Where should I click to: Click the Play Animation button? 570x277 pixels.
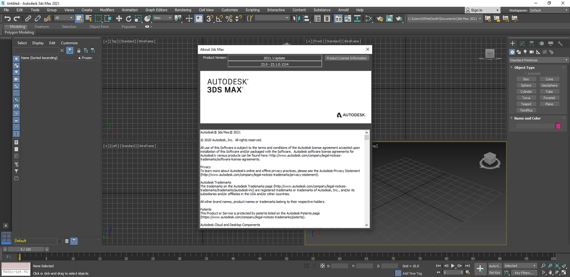coord(453,265)
